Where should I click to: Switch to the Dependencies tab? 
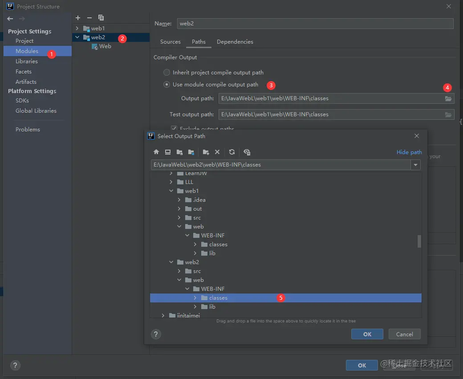[x=235, y=42]
